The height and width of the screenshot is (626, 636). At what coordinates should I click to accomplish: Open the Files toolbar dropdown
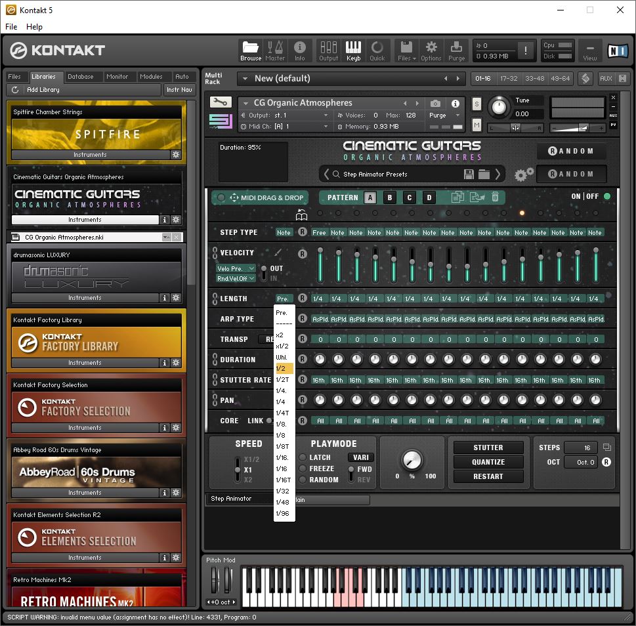coord(406,51)
